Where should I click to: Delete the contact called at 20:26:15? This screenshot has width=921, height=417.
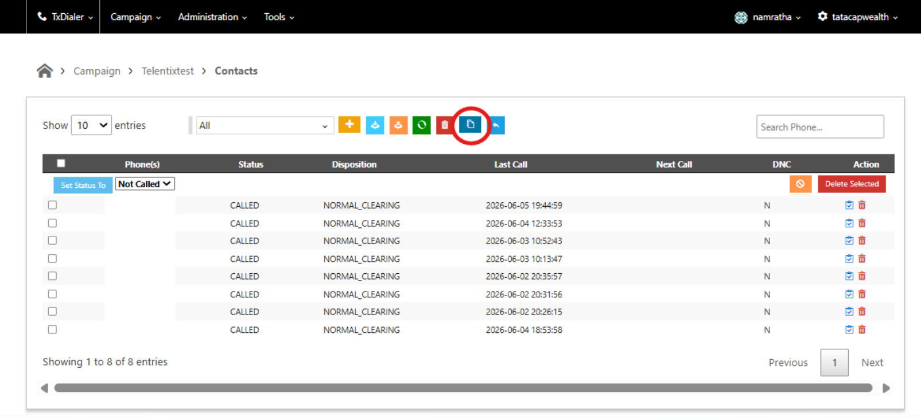pyautogui.click(x=862, y=312)
